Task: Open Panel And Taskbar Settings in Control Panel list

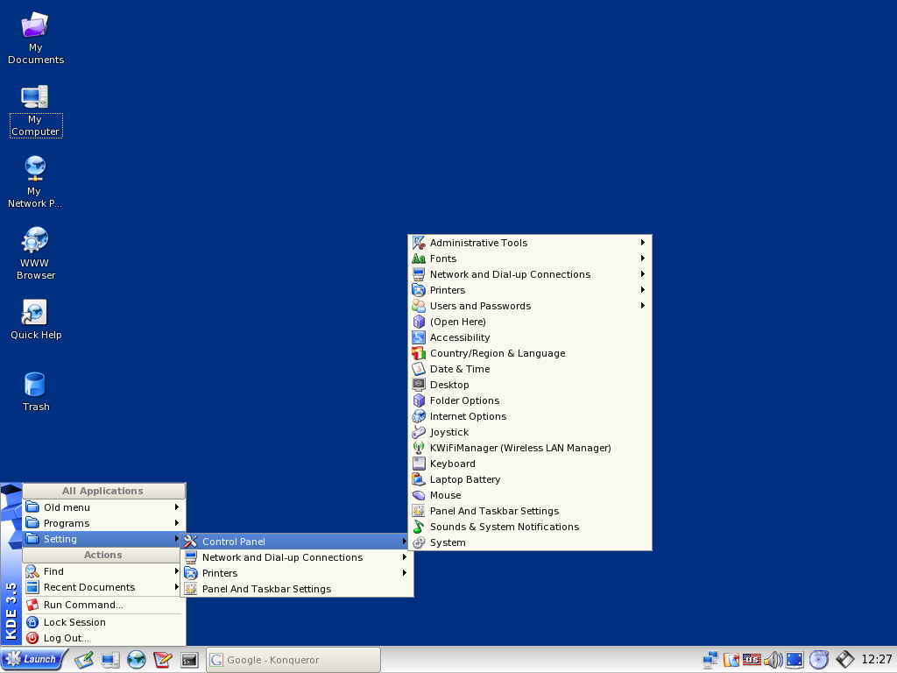Action: (x=530, y=511)
